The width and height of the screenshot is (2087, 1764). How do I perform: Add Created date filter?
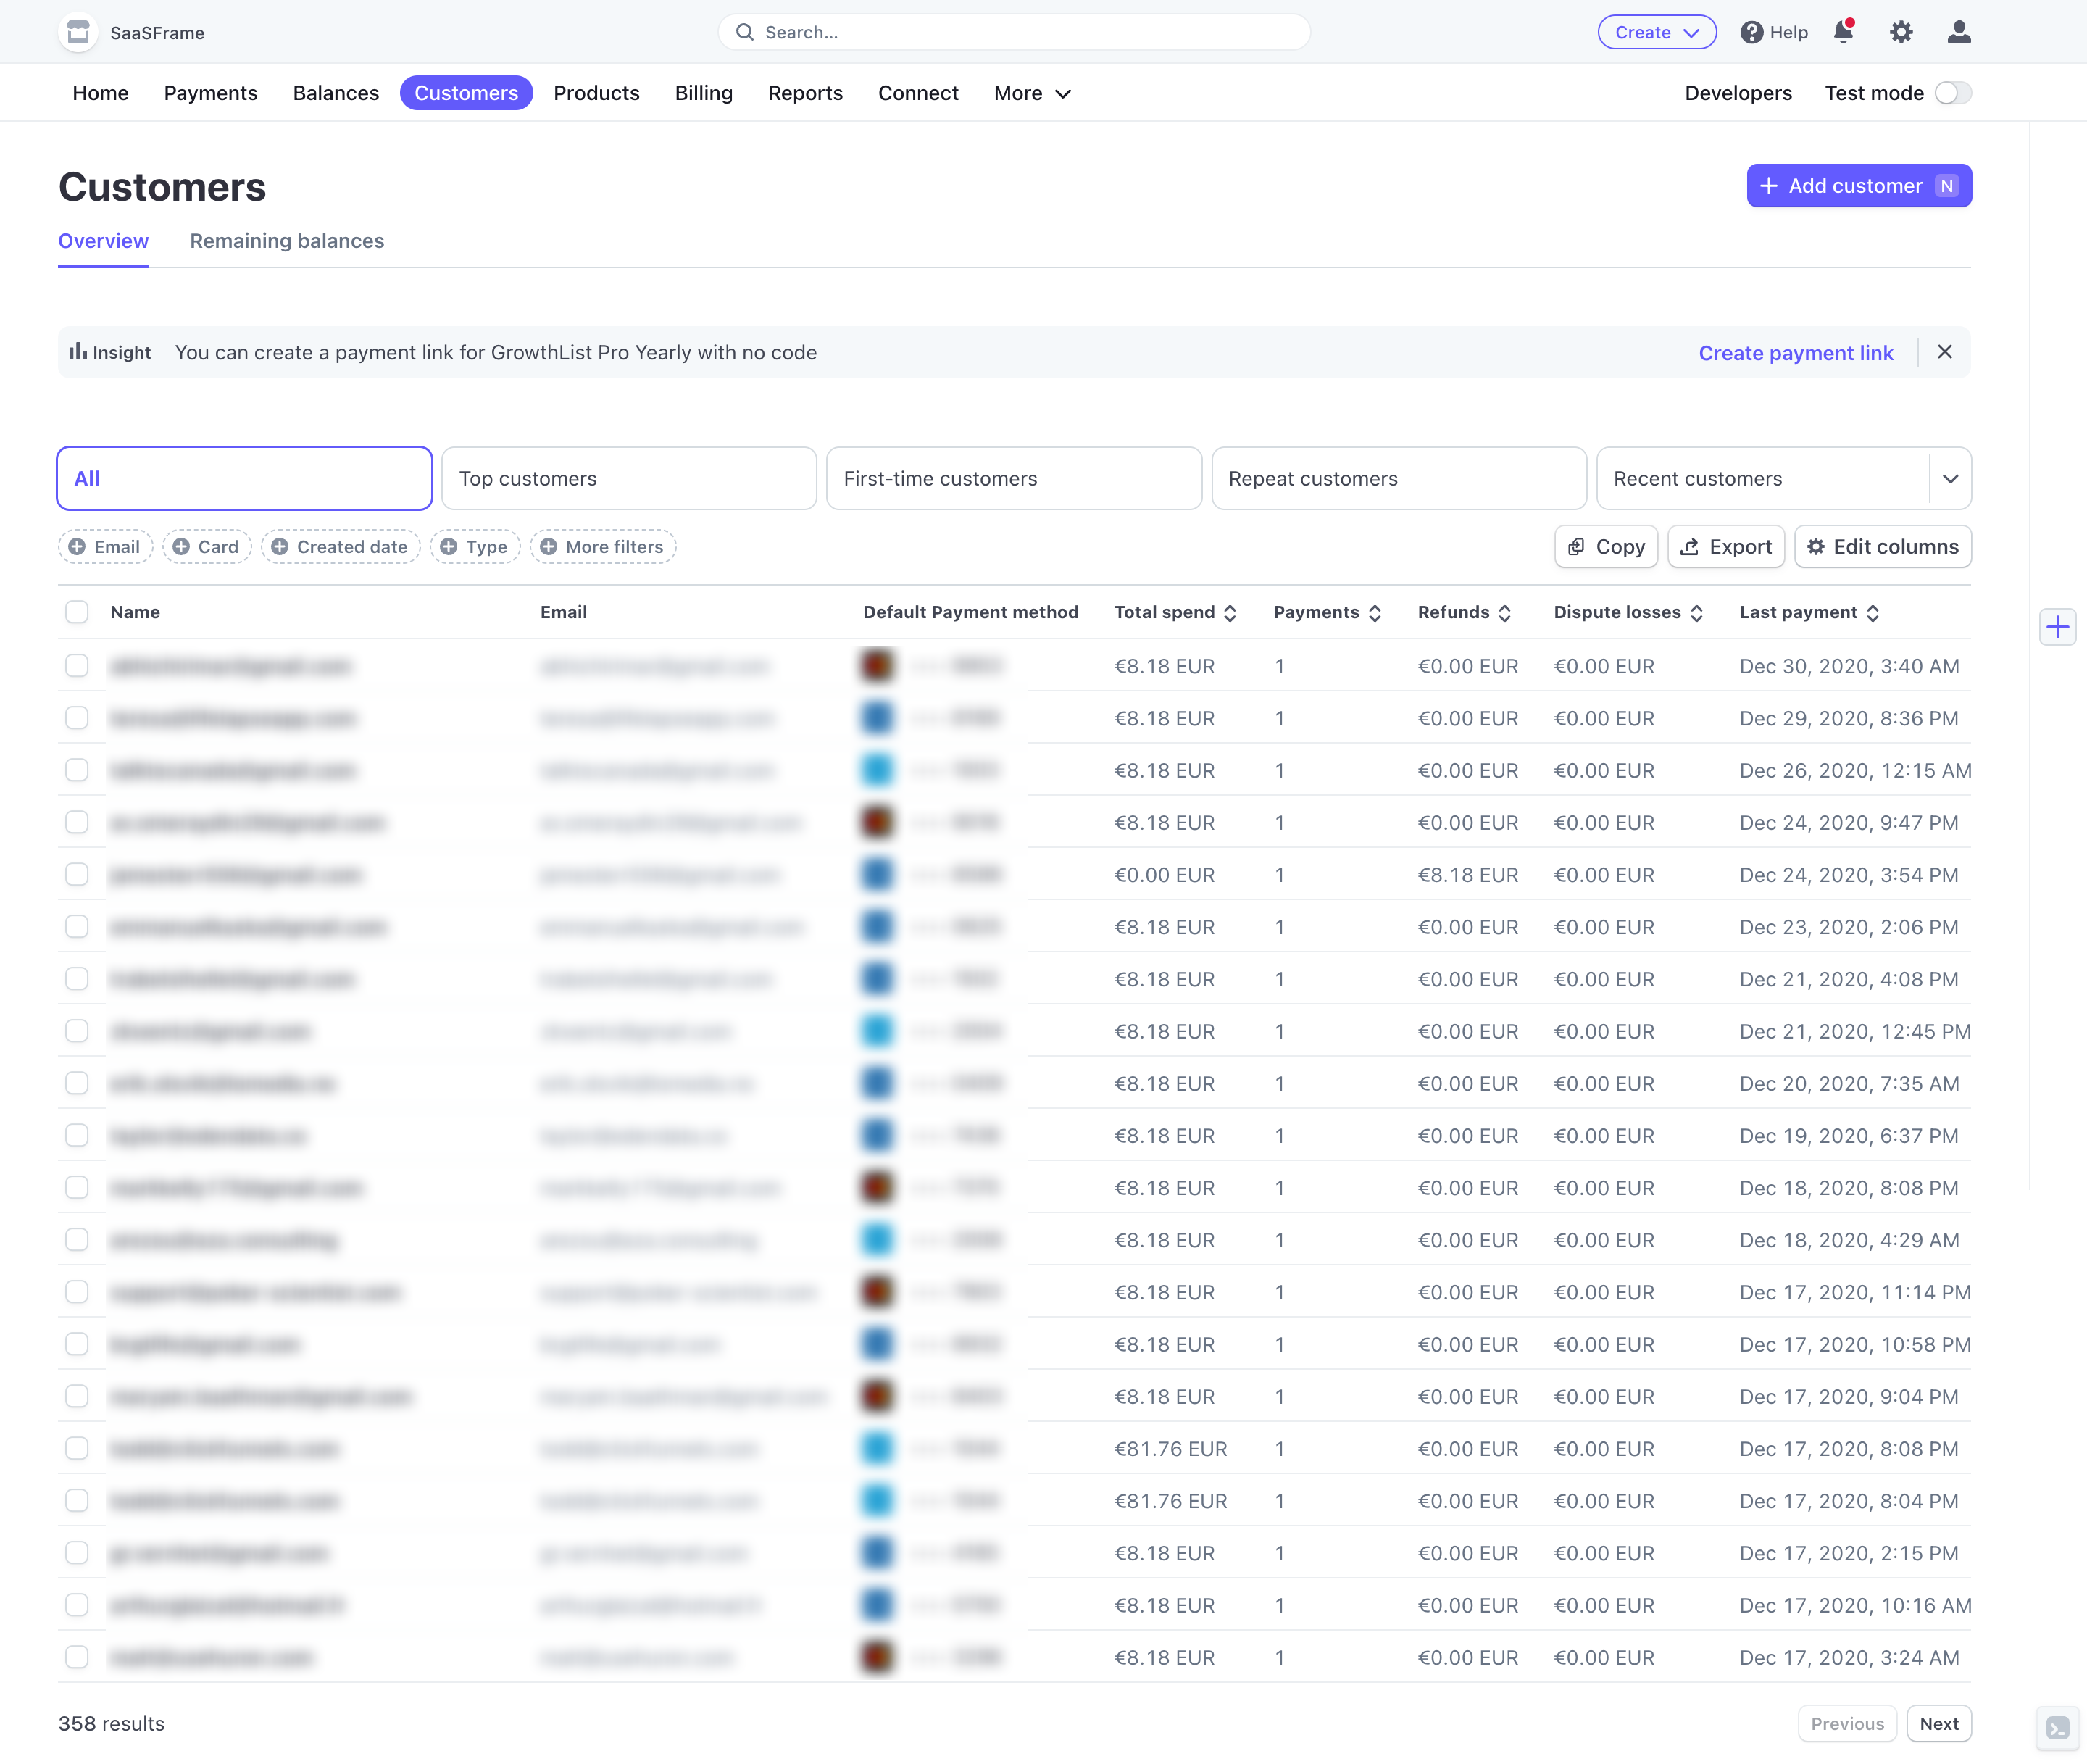click(x=341, y=547)
